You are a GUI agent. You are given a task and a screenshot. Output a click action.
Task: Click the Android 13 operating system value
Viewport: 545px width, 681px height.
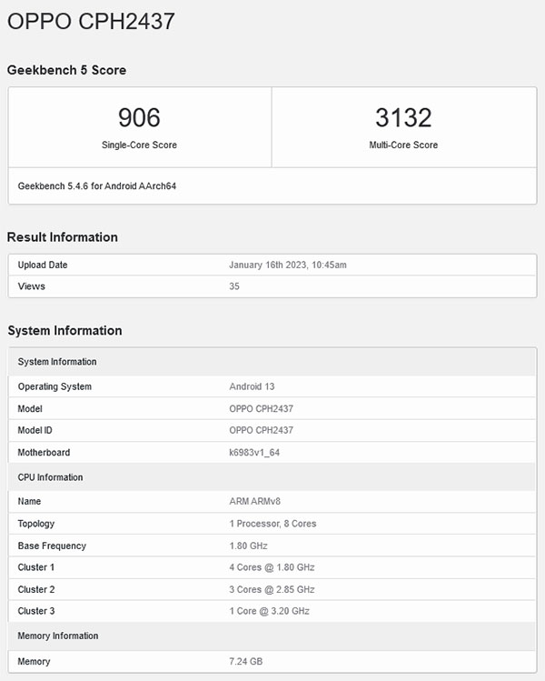[252, 386]
